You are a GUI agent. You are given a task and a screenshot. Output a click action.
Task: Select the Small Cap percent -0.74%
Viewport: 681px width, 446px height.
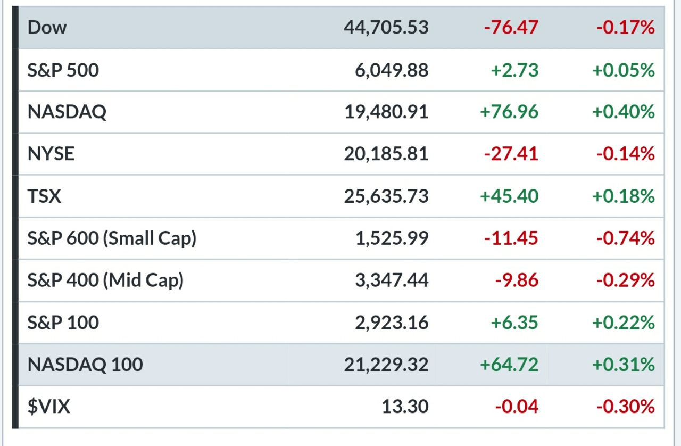click(x=626, y=238)
